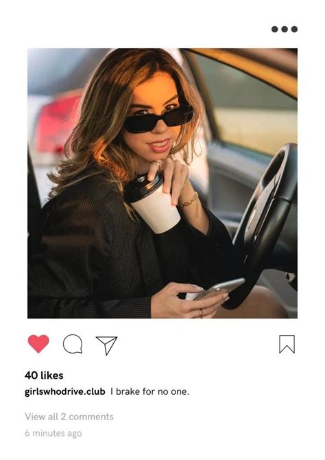
Task: Save the post with the bookmark icon
Action: (287, 344)
